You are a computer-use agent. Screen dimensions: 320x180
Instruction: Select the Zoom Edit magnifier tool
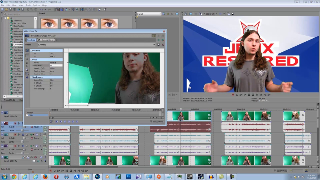pos(27,70)
